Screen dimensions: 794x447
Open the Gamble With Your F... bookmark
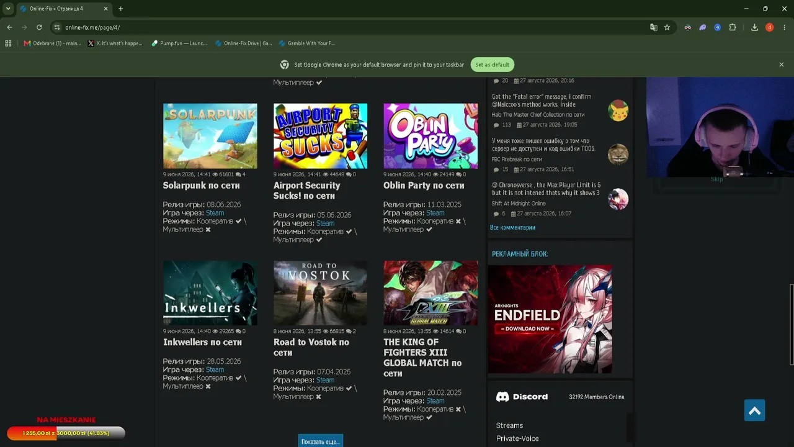click(307, 43)
